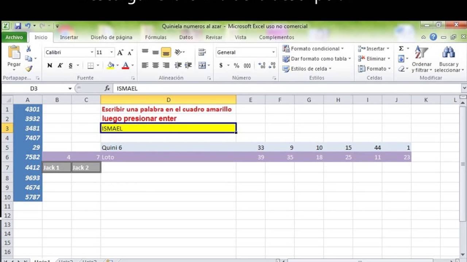
Task: Toggle align text right
Action: pos(166,65)
